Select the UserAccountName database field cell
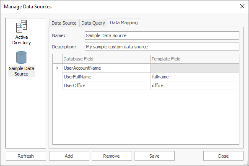249x166 pixels. coord(106,68)
